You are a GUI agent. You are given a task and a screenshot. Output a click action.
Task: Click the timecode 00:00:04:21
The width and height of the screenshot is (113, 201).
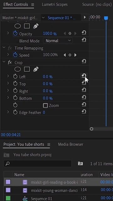tap(11, 135)
